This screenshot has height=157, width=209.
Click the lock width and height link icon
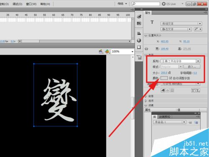coord(146,49)
